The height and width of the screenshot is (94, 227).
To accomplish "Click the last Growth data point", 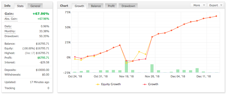I will [216, 16].
